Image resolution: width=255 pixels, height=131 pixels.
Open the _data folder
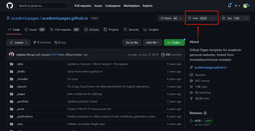20,64
